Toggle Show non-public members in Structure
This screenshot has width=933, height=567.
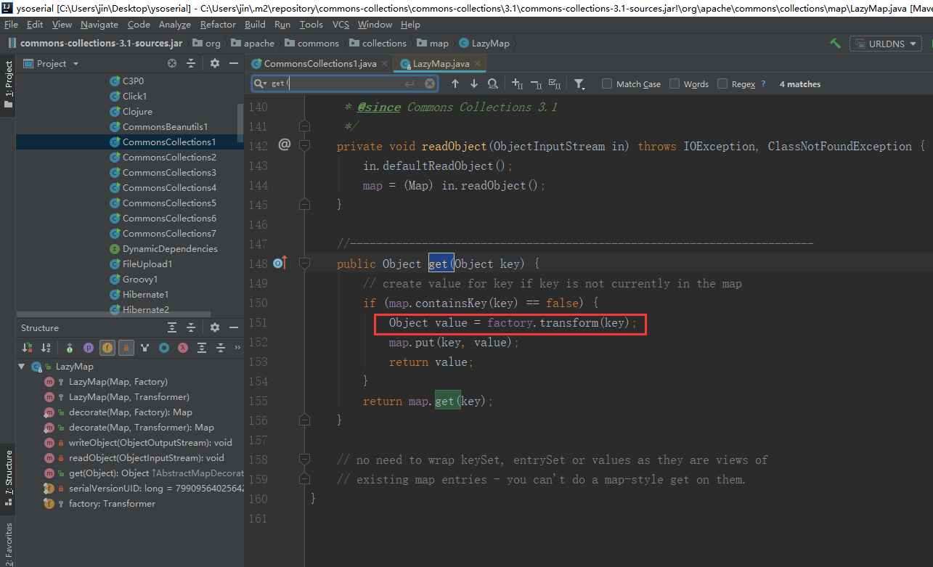126,348
